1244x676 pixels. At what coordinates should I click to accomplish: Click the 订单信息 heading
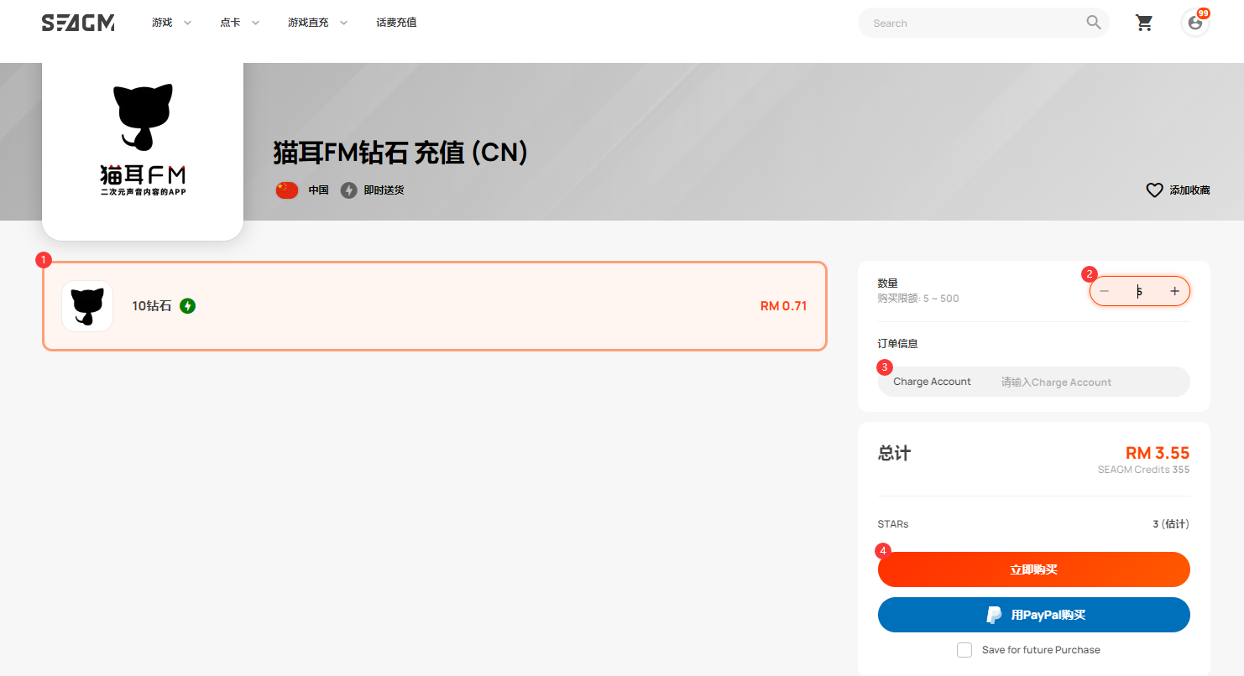pos(898,344)
